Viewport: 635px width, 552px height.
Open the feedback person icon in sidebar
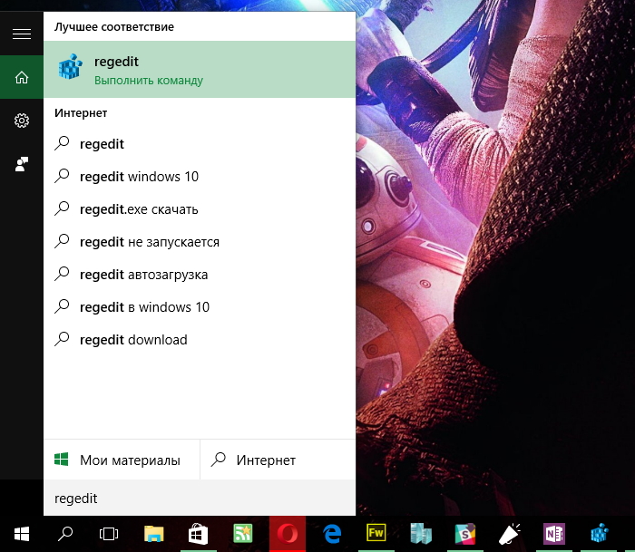tap(22, 164)
